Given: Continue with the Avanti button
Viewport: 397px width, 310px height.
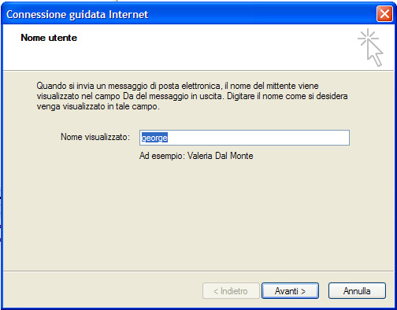Looking at the screenshot, I should click(x=290, y=291).
